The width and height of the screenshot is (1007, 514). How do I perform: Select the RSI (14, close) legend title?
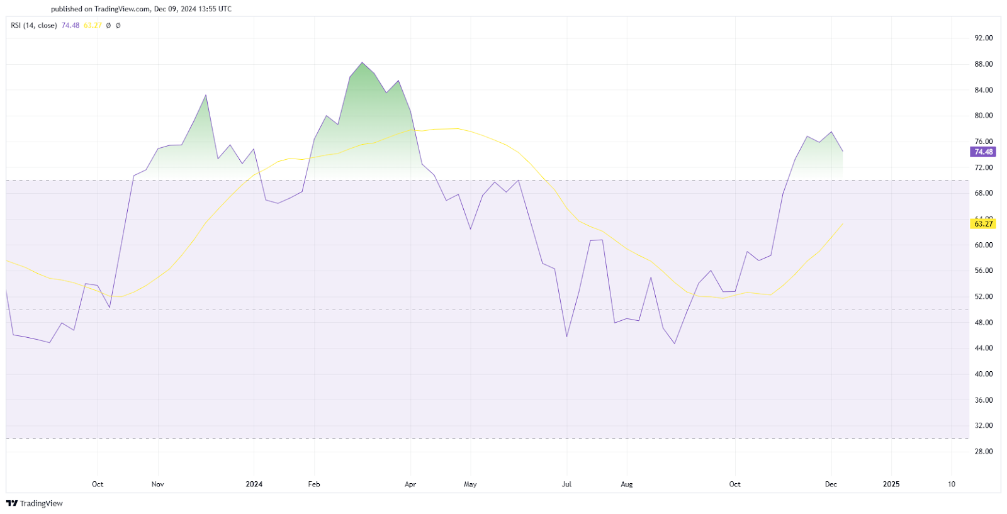coord(34,26)
